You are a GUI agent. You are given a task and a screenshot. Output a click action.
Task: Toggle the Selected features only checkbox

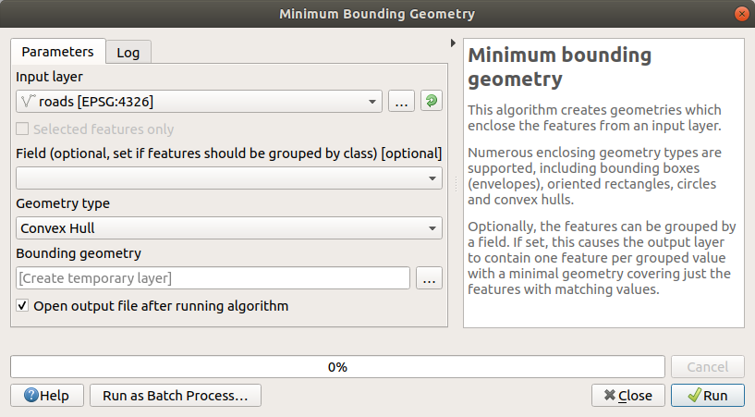23,129
